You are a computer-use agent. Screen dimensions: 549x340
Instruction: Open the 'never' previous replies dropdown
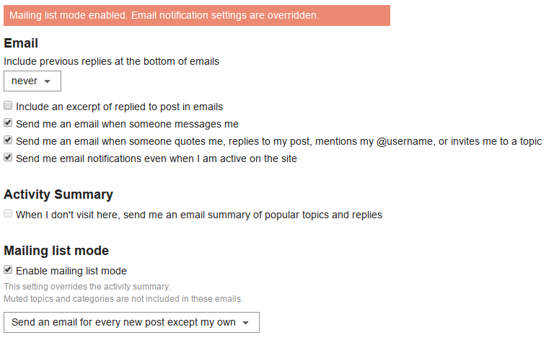tap(32, 81)
